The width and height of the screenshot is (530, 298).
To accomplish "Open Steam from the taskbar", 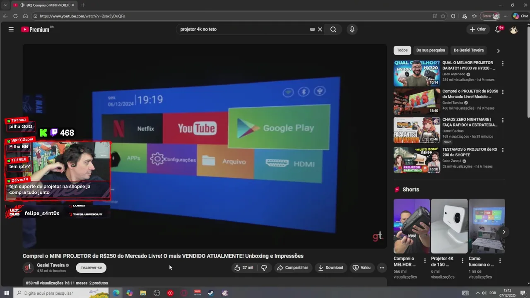I will tap(211, 293).
